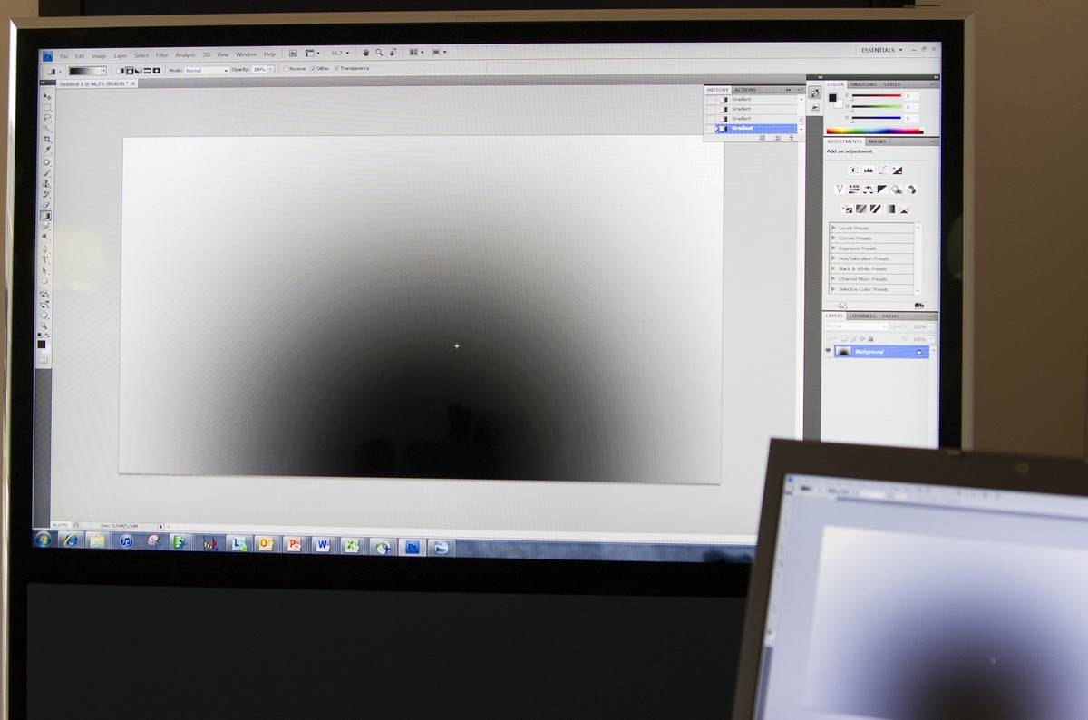This screenshot has height=720, width=1088.
Task: Choose Linear Gradient style button
Action: point(121,70)
